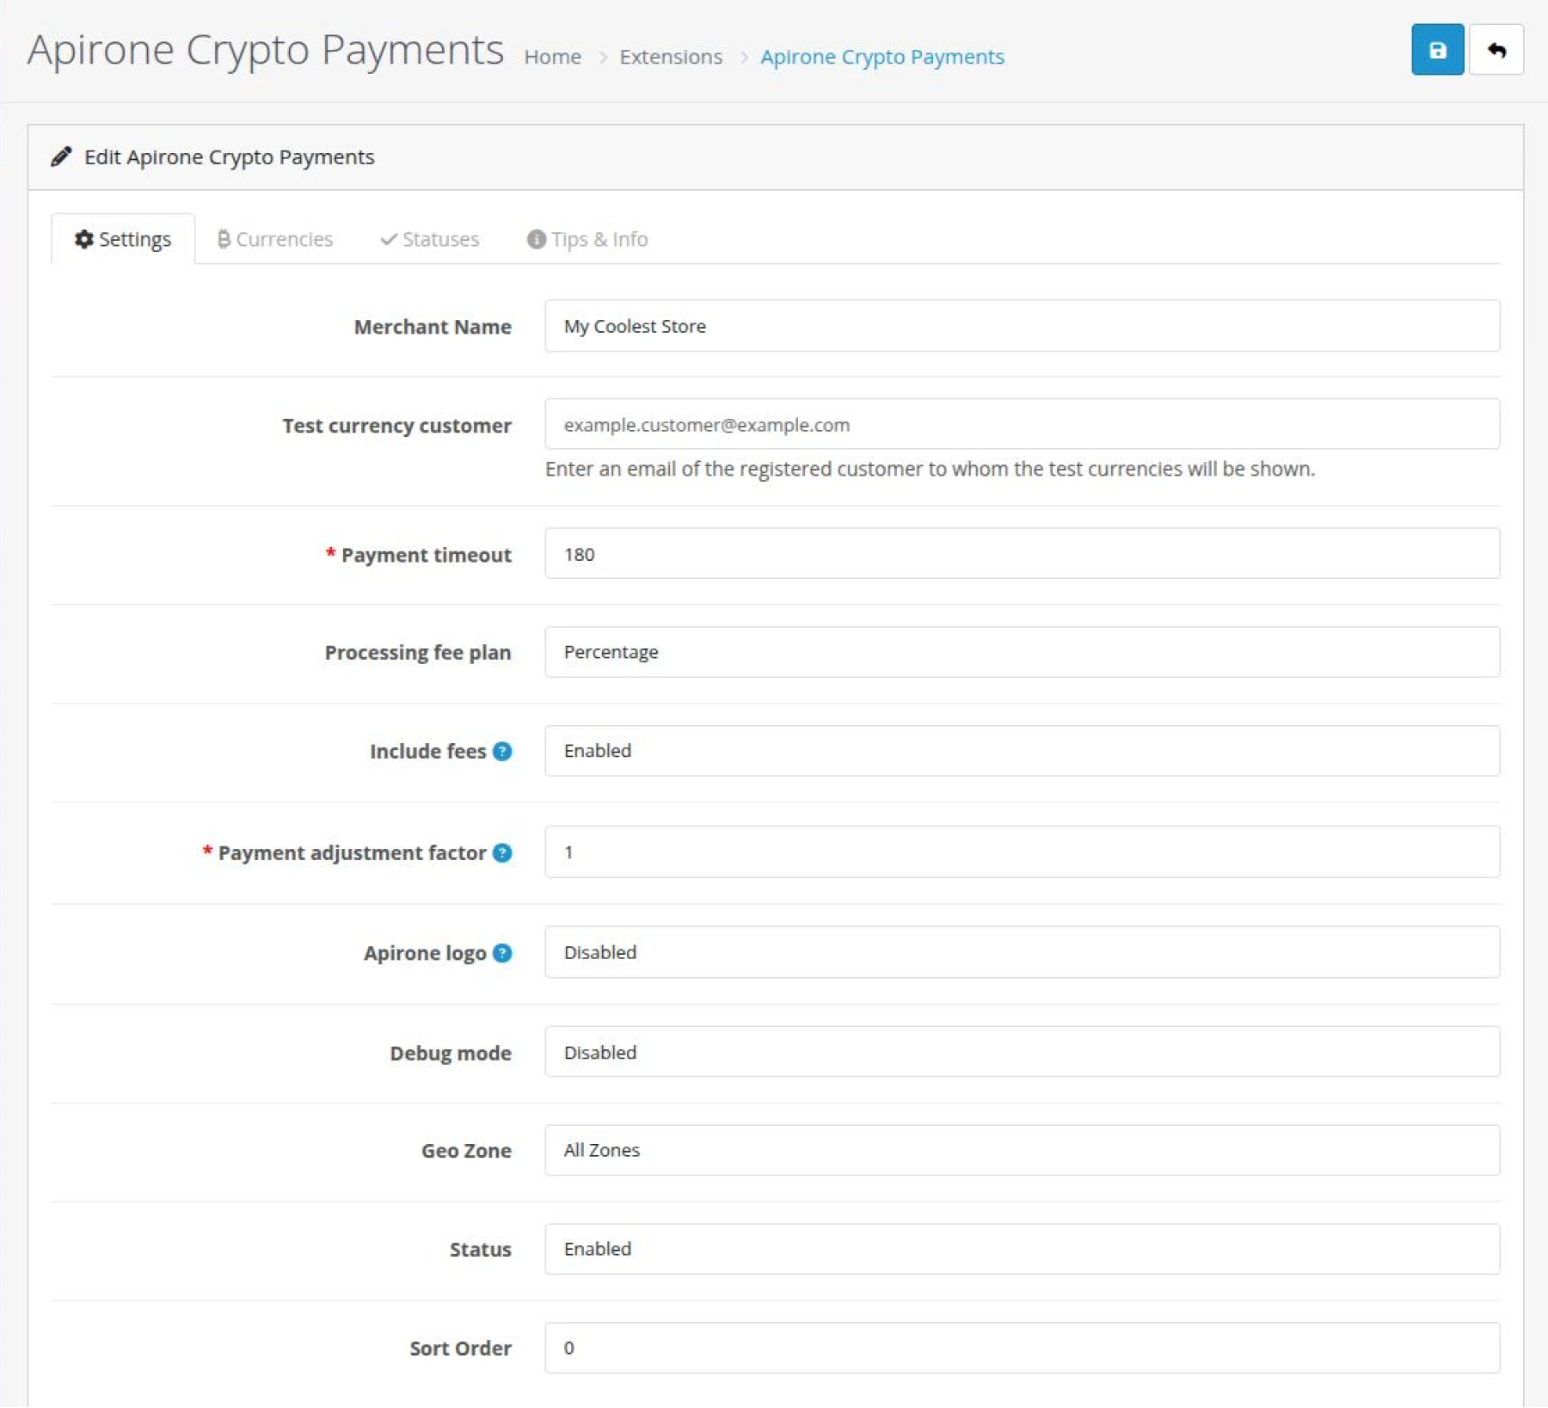Viewport: 1548px width, 1408px height.
Task: Open the Status dropdown
Action: pyautogui.click(x=1023, y=1249)
